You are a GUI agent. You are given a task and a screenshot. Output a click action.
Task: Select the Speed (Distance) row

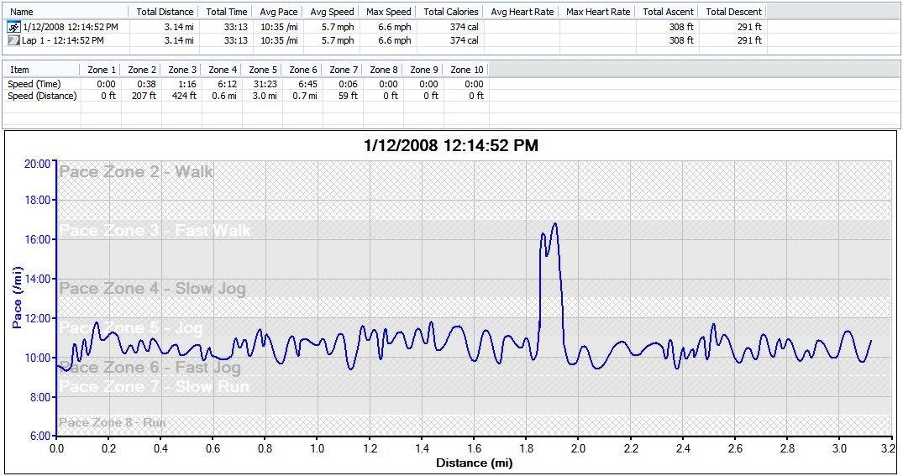pos(42,96)
